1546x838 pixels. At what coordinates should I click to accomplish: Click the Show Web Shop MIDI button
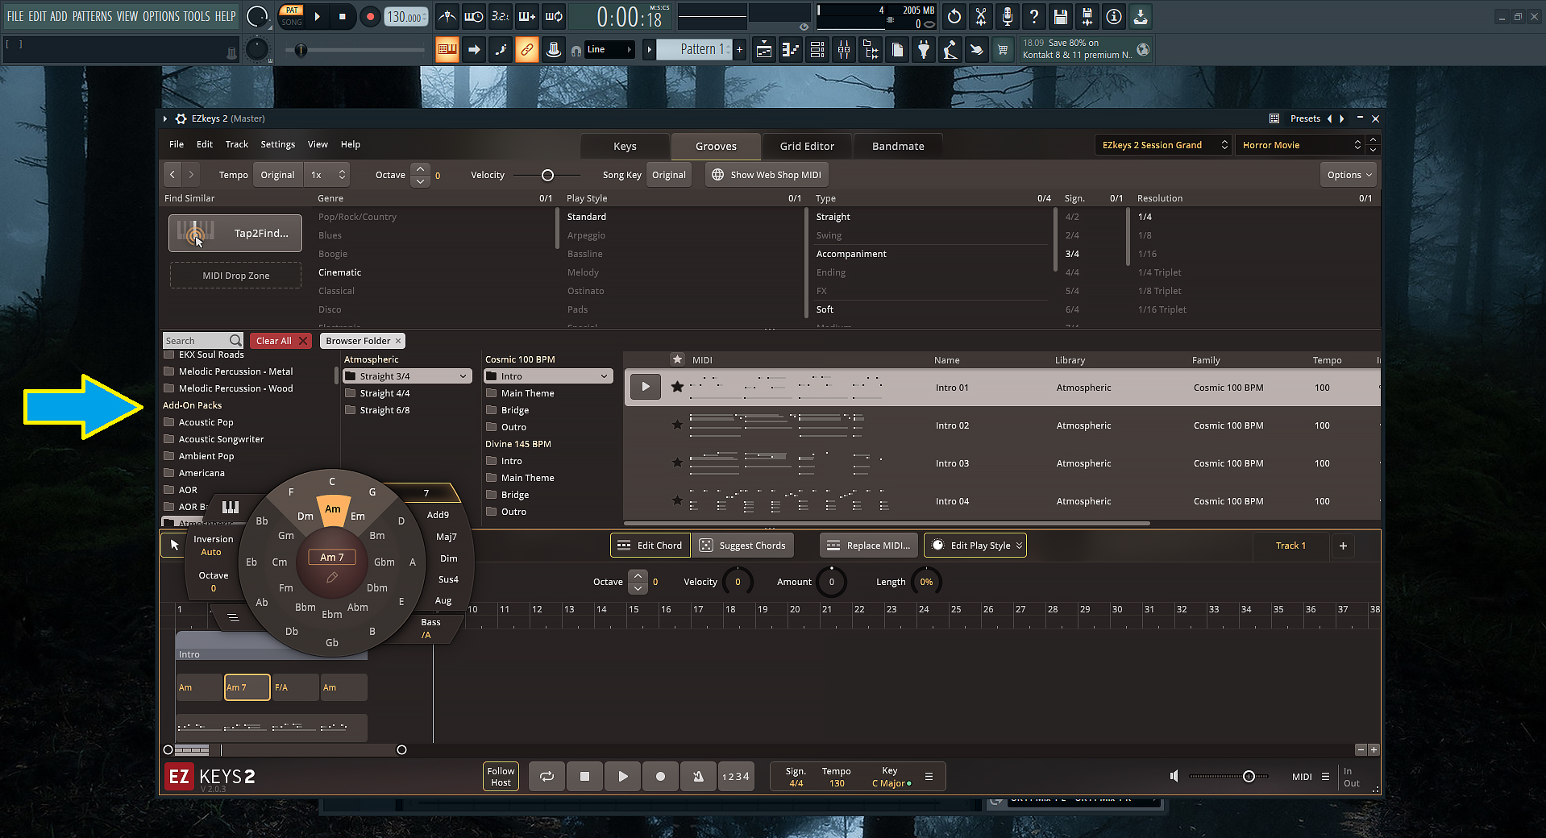pos(767,175)
